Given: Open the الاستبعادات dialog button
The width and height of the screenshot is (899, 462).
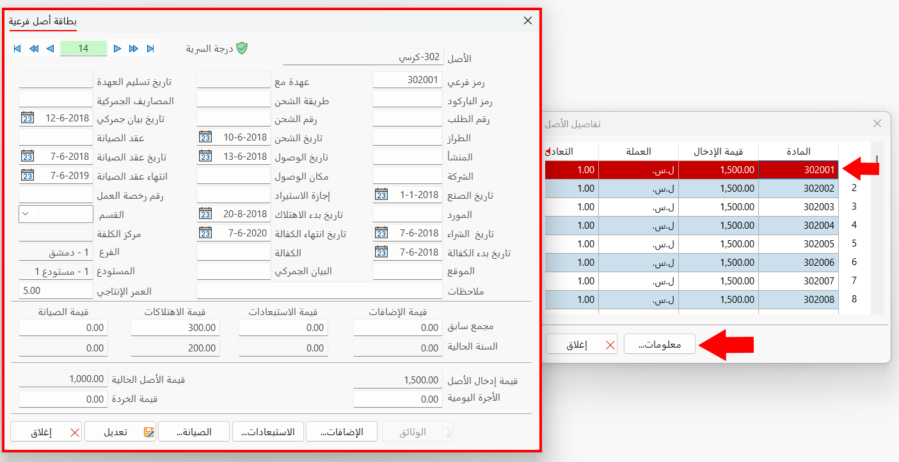Looking at the screenshot, I should (x=268, y=432).
